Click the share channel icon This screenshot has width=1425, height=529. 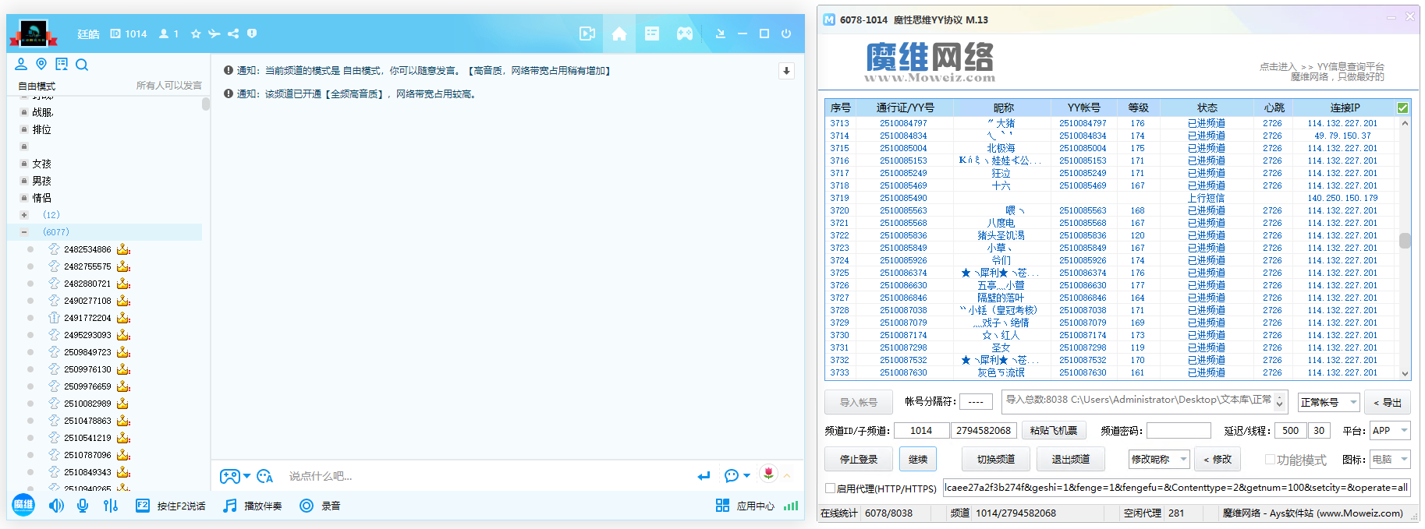pyautogui.click(x=233, y=34)
